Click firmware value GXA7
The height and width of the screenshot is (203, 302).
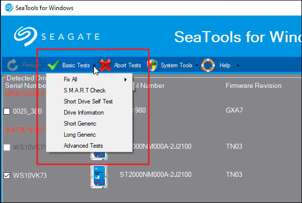pos(234,110)
